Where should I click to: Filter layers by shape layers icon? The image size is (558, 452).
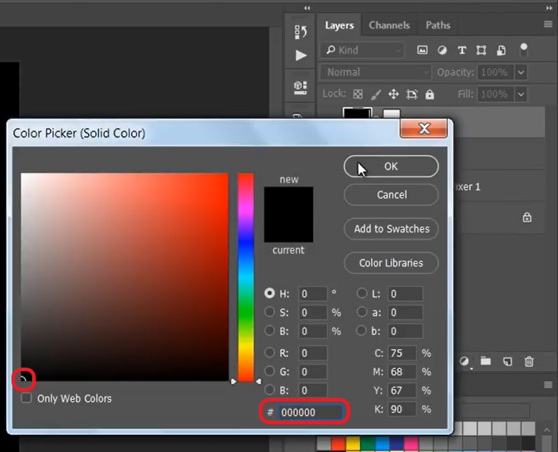tap(481, 50)
